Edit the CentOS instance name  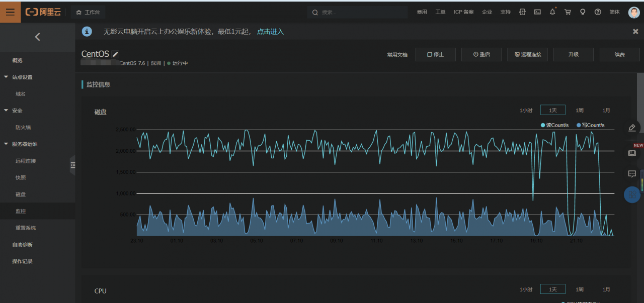click(x=115, y=54)
